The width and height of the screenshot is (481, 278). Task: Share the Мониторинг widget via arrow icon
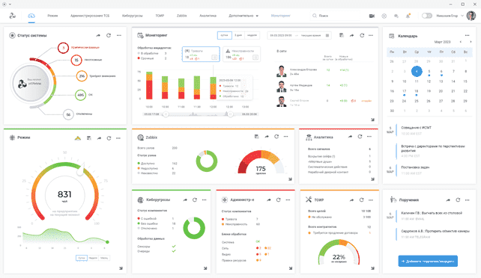click(352, 35)
